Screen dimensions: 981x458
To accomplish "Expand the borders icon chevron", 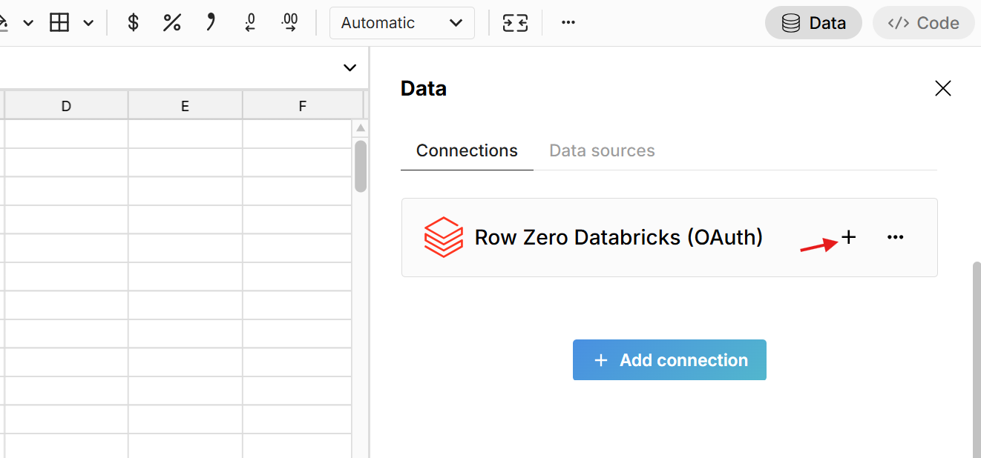I will (88, 23).
